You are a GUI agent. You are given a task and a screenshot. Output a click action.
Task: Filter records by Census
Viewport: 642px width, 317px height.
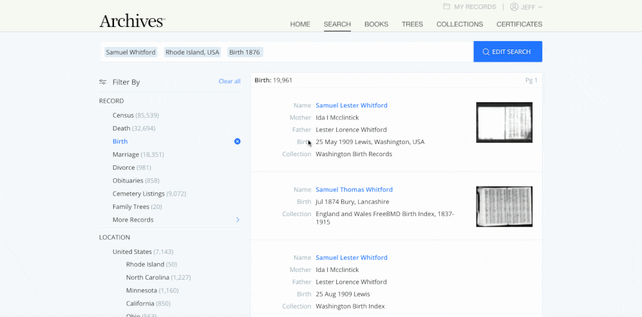click(x=135, y=115)
